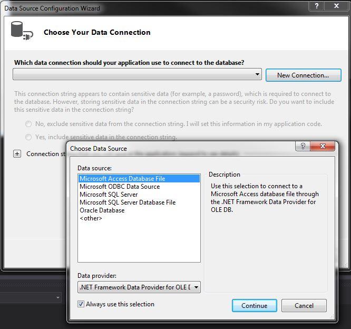This screenshot has width=351, height=329.
Task: Choose Oracle Database as the data source
Action: (102, 210)
